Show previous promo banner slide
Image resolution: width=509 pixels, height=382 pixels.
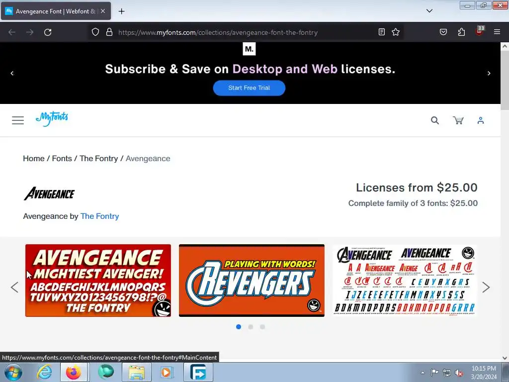(x=12, y=74)
